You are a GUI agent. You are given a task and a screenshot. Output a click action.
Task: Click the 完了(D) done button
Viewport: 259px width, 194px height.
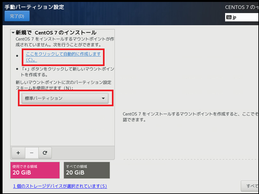point(17,16)
